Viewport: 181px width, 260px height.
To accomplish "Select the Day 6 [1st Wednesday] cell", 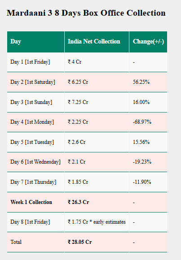I will pyautogui.click(x=35, y=162).
